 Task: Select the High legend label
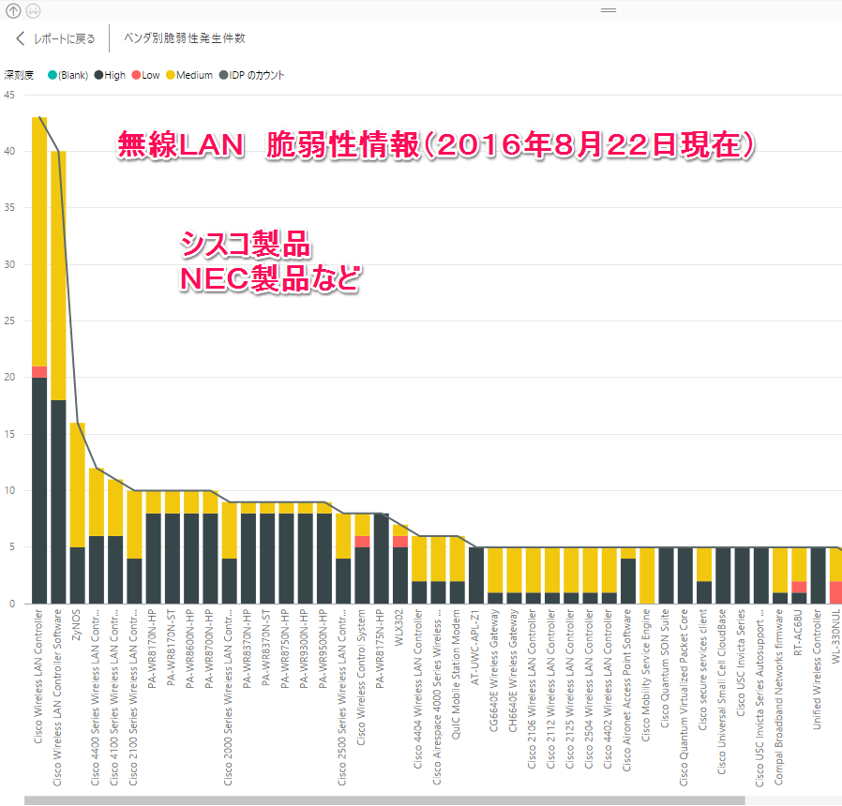pos(115,75)
